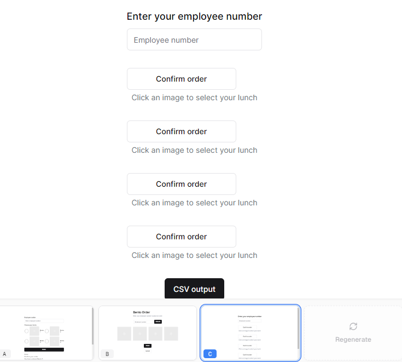Click the Submit button in thumbnail B

point(158,321)
